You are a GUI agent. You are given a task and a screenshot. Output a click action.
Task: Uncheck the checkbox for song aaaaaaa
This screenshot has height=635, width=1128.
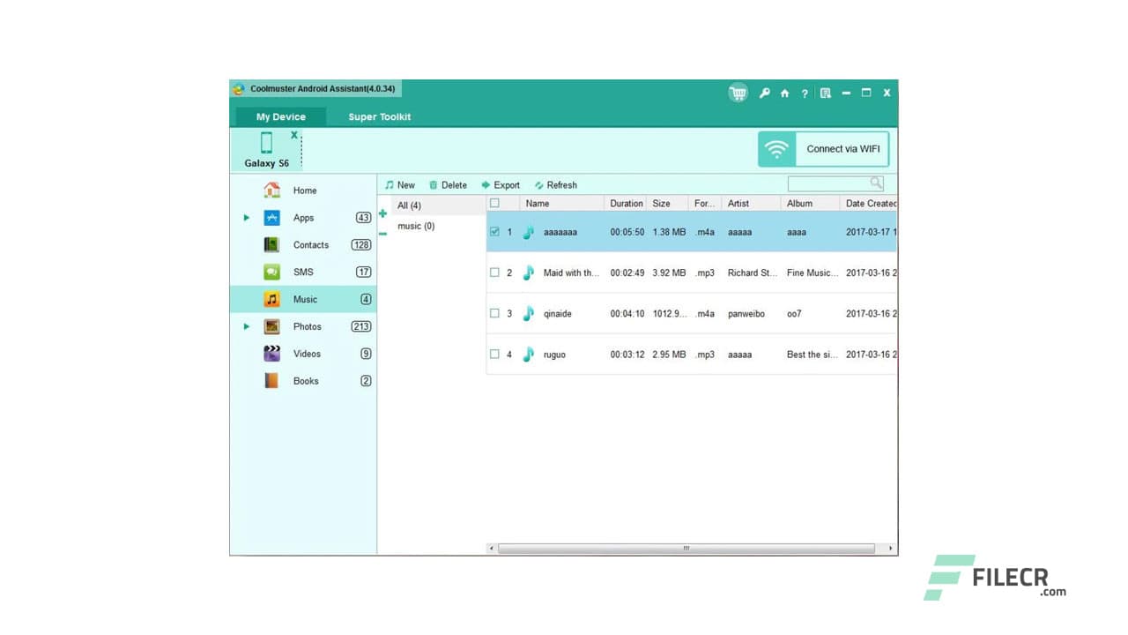[494, 231]
